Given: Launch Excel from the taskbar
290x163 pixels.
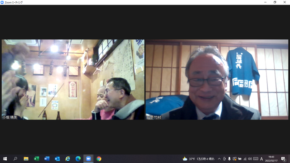Looking at the screenshot, I should (36, 159).
